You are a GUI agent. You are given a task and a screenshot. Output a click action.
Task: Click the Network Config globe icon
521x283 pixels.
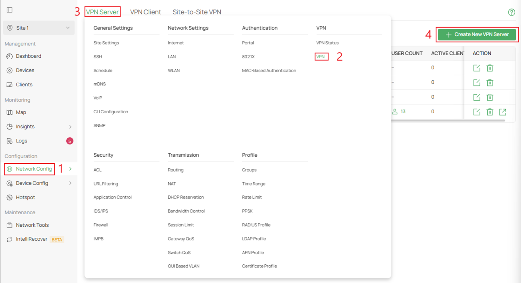[10, 169]
